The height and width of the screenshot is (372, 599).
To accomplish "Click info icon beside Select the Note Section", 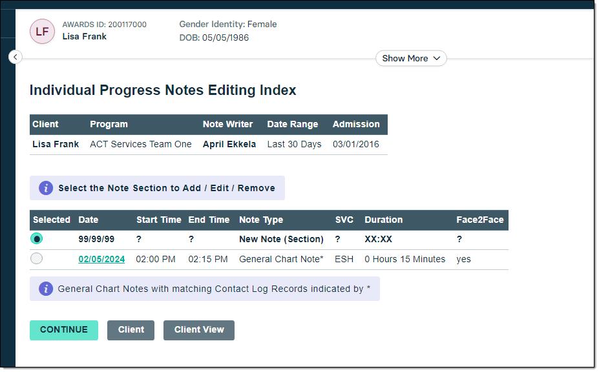I will pos(45,188).
